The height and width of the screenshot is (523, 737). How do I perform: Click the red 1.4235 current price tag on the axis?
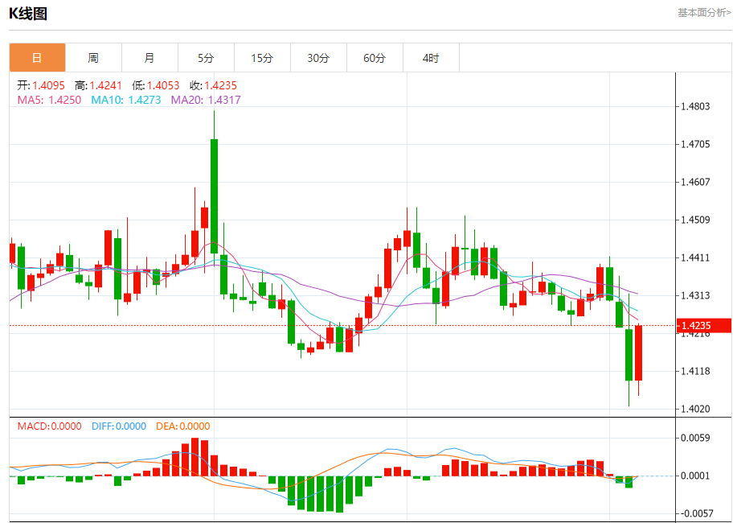(x=704, y=326)
